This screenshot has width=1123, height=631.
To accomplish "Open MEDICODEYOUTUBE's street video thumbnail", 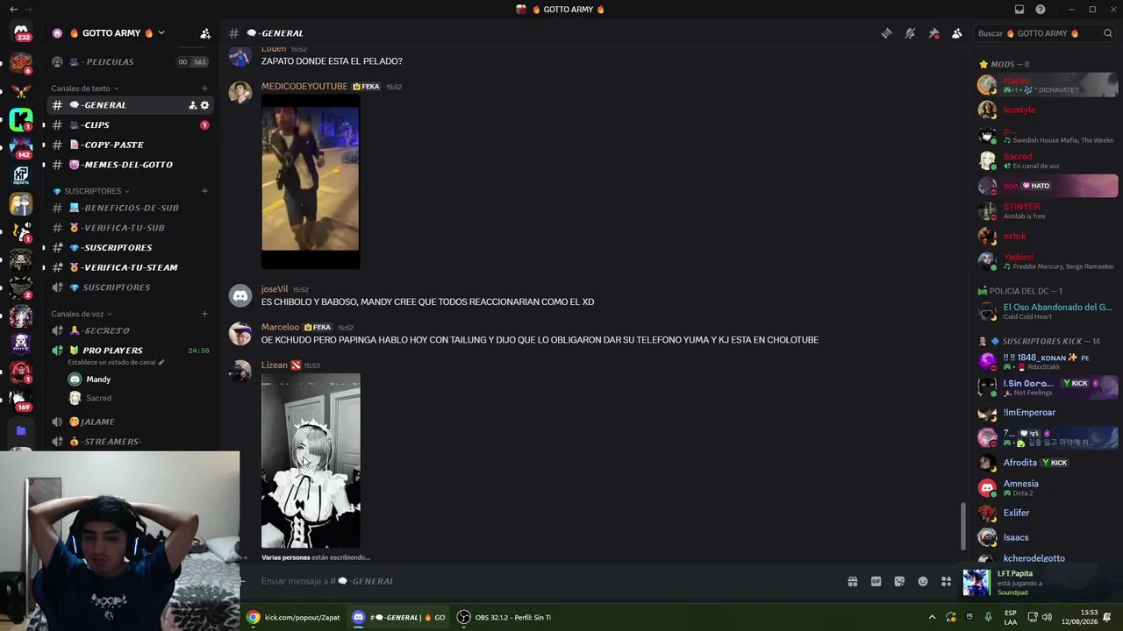I will coord(311,181).
